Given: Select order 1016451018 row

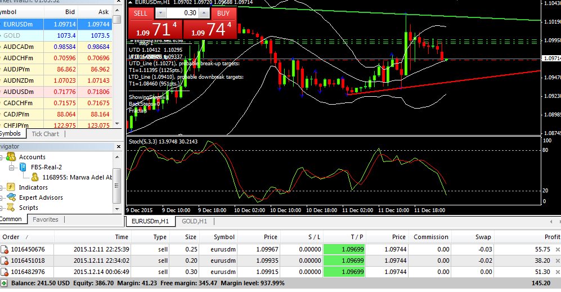Looking at the screenshot, I should [280, 260].
